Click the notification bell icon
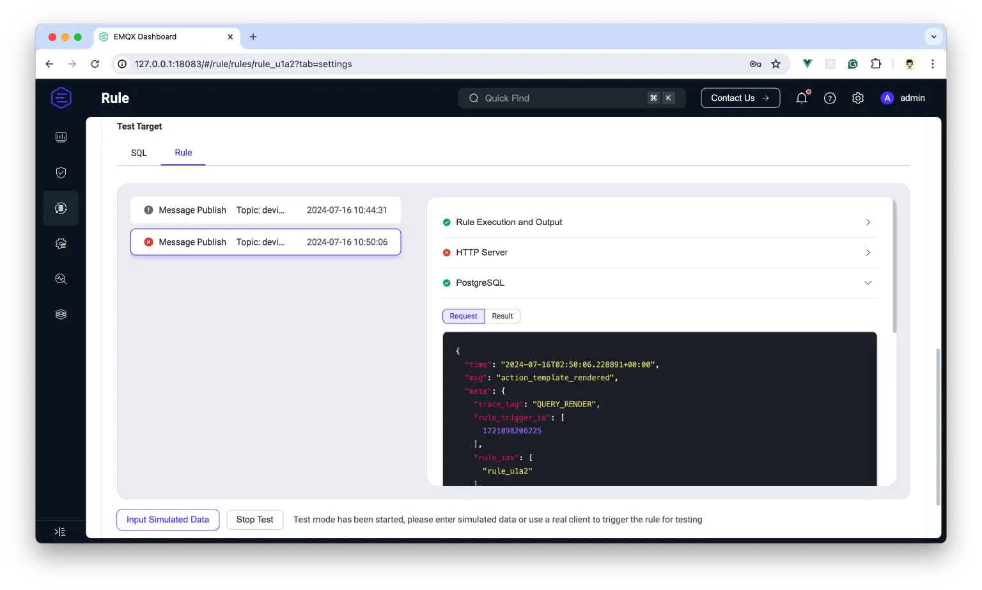The height and width of the screenshot is (590, 982). [x=801, y=98]
